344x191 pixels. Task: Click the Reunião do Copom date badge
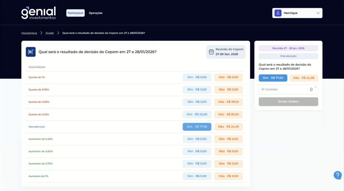226,52
